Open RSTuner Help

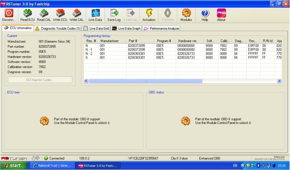pyautogui.click(x=204, y=15)
